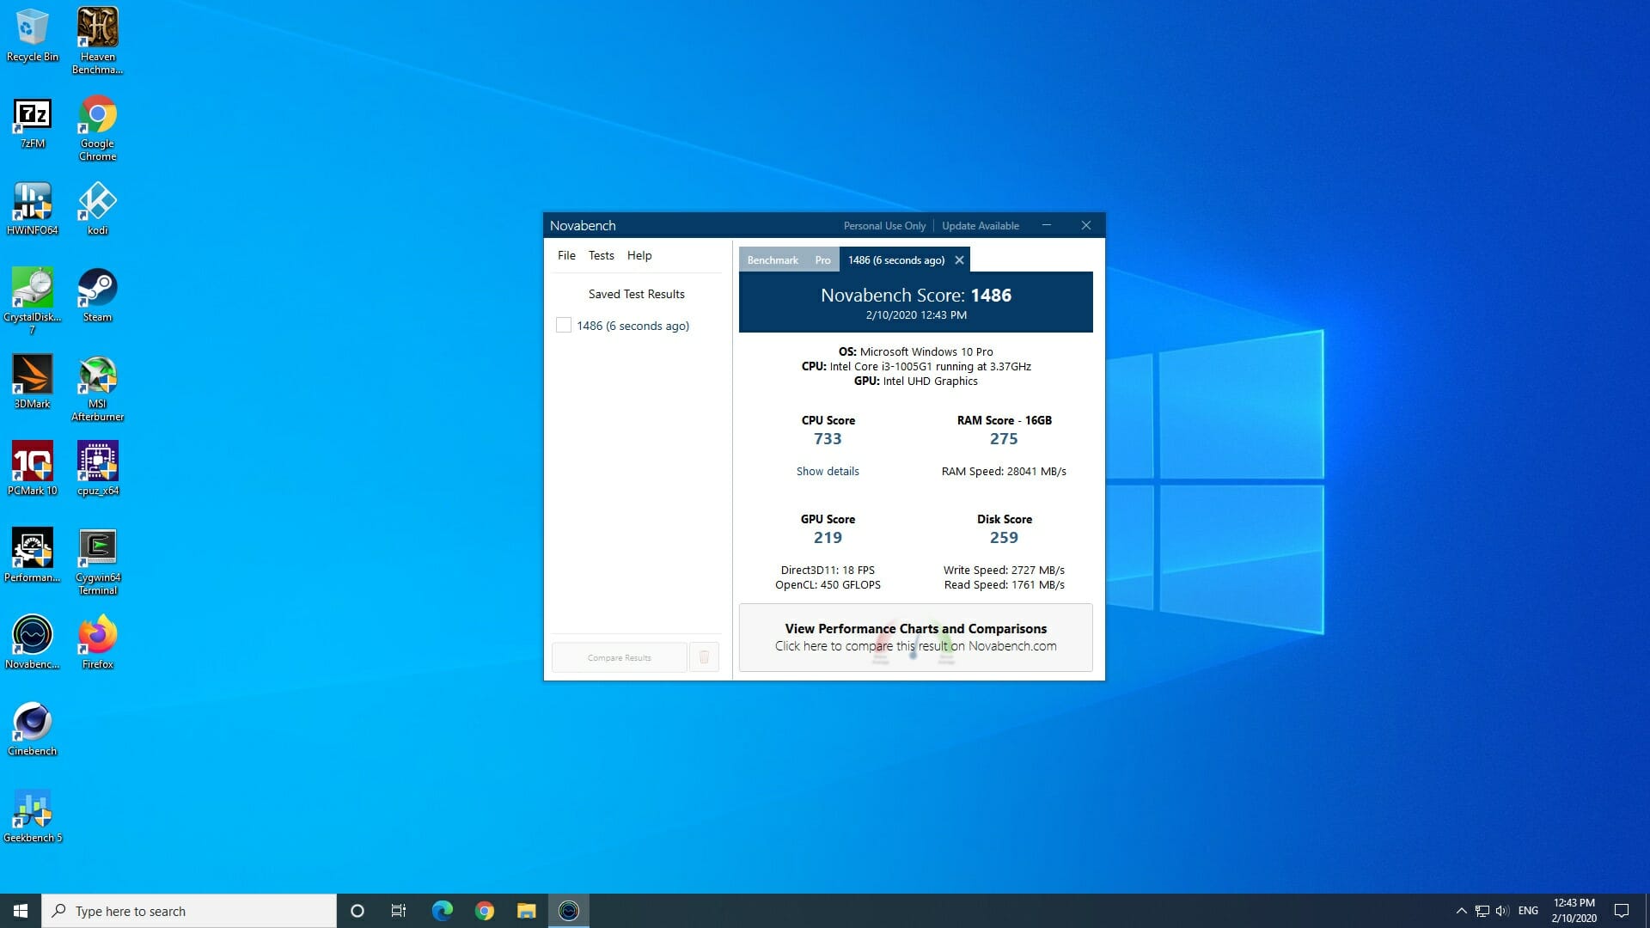Select the kodi desktop shortcut
Viewport: 1650px width, 928px height.
point(97,209)
